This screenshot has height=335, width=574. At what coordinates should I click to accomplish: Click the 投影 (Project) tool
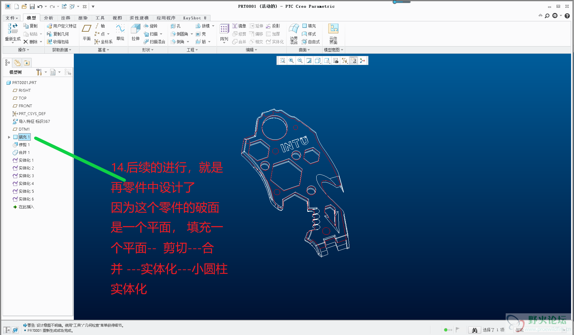pyautogui.click(x=273, y=26)
